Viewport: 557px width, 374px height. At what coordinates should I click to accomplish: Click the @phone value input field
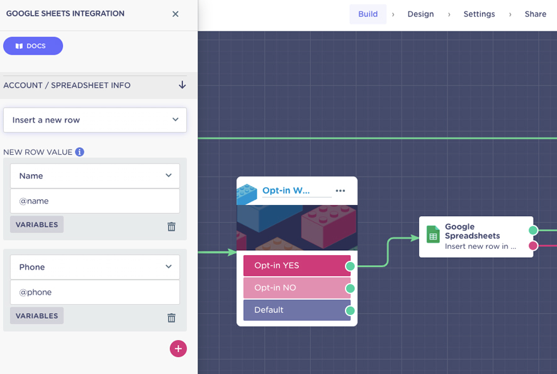(x=95, y=292)
